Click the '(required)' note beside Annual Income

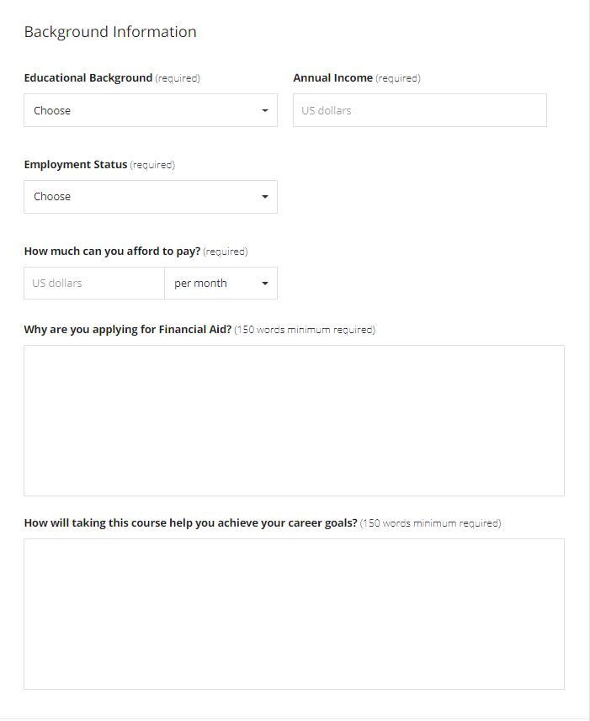click(398, 78)
